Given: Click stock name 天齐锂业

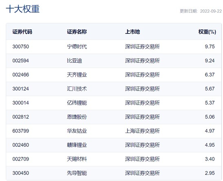Looking at the screenshot, I should tap(77, 75).
